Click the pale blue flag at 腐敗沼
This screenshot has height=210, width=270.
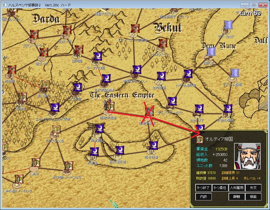point(211,51)
